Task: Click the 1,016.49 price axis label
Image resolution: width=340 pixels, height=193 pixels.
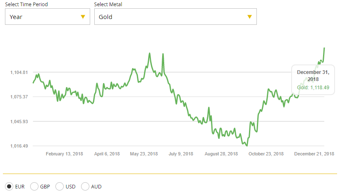Action: (19, 146)
